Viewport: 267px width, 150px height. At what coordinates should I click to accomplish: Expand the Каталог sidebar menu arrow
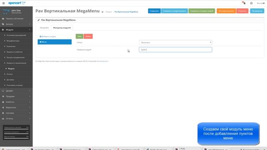coord(30,24)
